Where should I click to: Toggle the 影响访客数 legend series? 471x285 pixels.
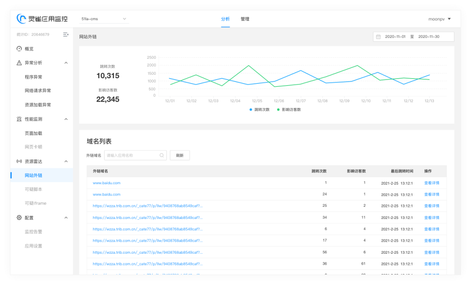pyautogui.click(x=289, y=109)
